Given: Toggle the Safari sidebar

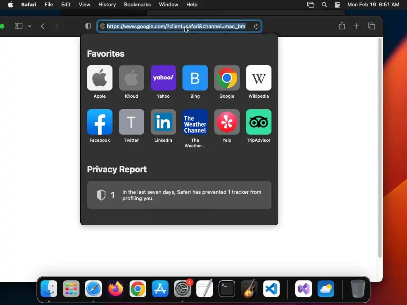Looking at the screenshot, I should tap(18, 26).
